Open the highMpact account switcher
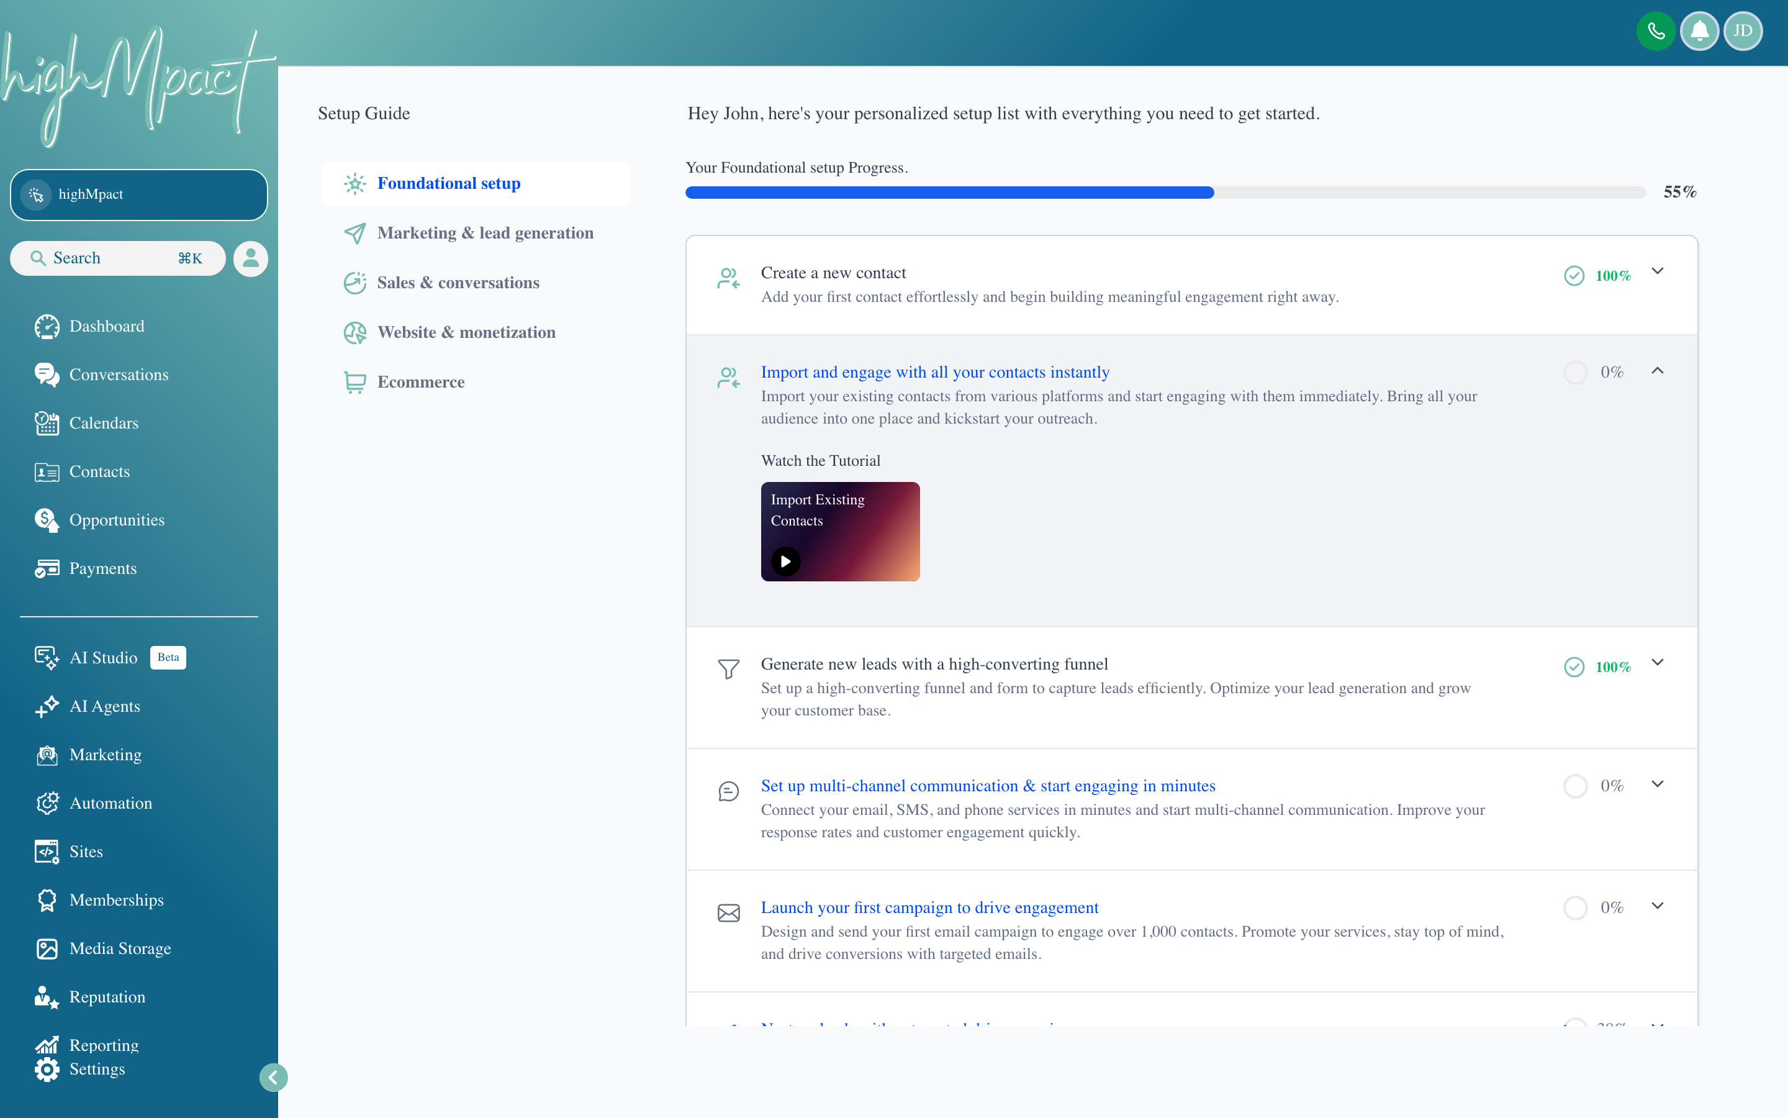 coord(139,194)
